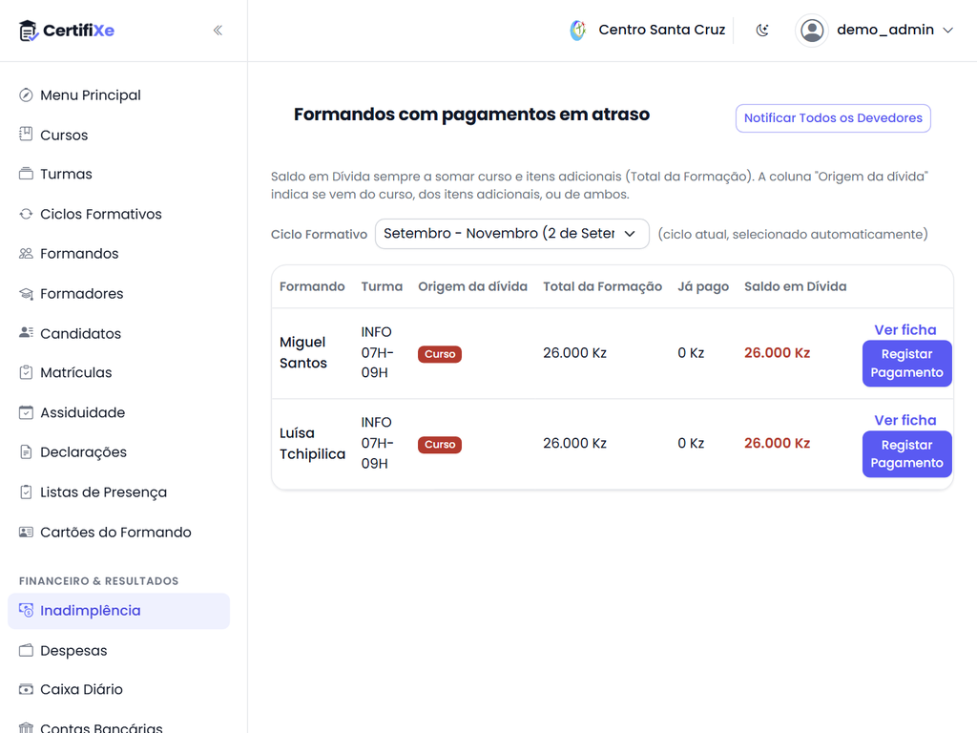The height and width of the screenshot is (733, 977).
Task: Open Listas de Presença
Action: pyautogui.click(x=118, y=492)
